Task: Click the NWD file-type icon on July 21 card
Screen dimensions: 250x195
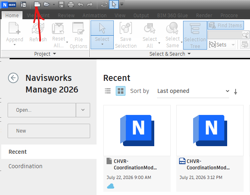Action: pyautogui.click(x=182, y=161)
